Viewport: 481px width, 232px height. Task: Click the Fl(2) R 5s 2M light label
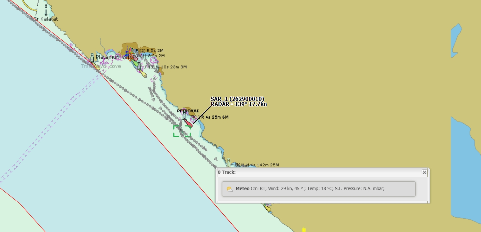(150, 51)
